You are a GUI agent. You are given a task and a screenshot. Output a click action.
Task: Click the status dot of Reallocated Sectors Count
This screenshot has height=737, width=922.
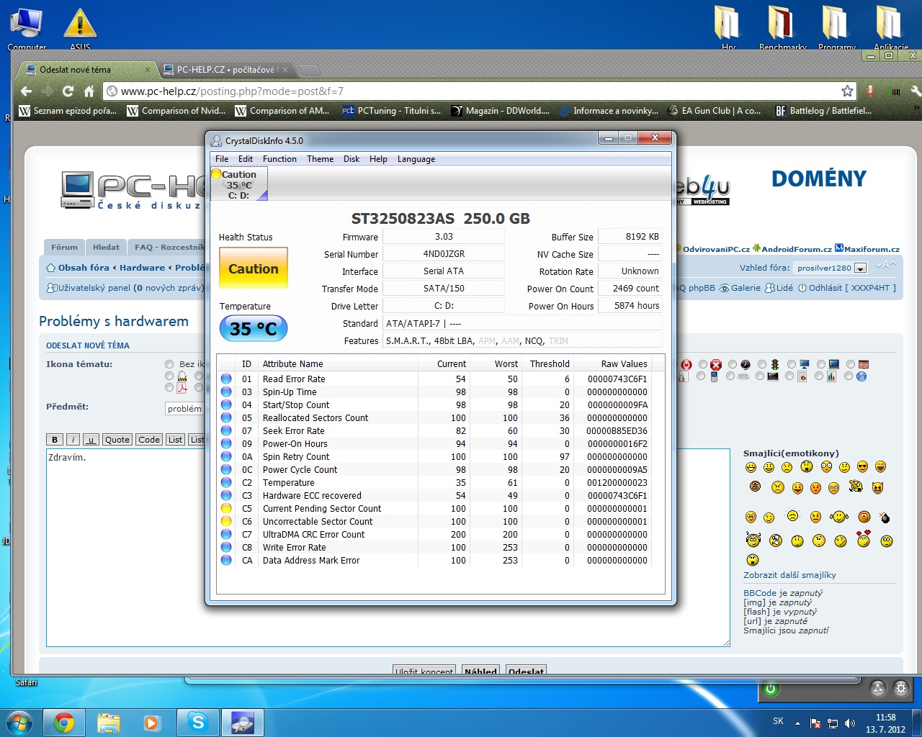coord(226,418)
